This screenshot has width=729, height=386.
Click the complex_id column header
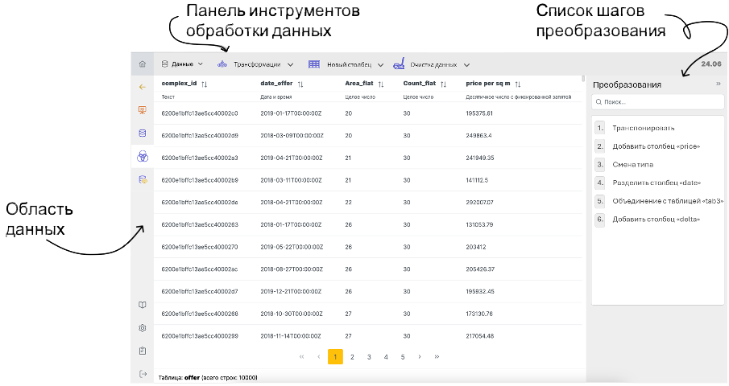point(179,84)
